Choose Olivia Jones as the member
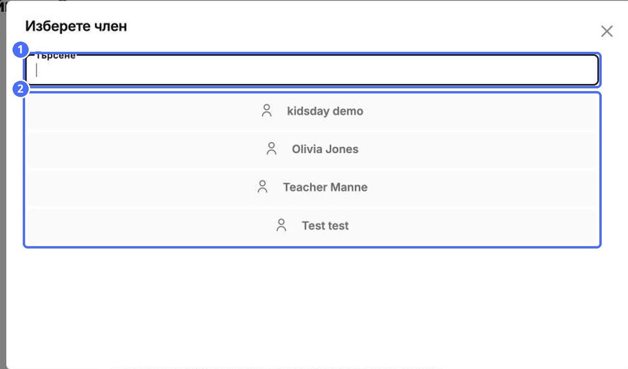 tap(312, 149)
